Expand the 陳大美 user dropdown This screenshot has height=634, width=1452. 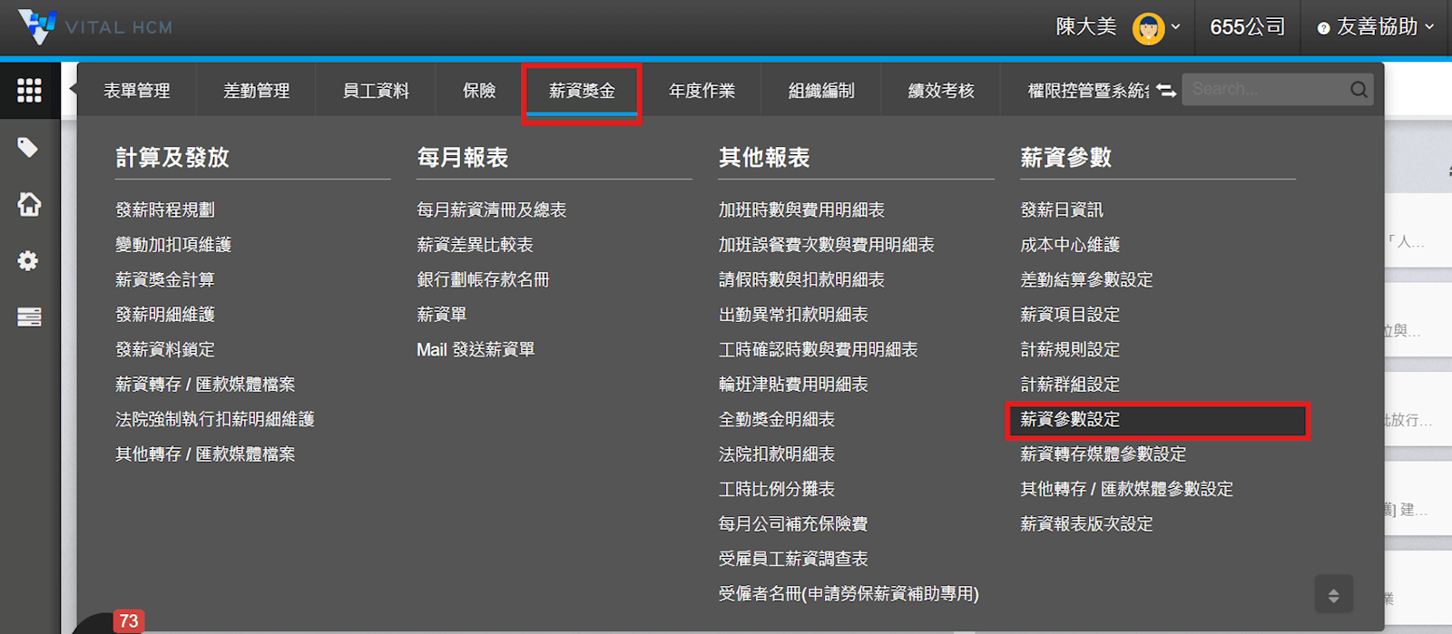(x=1176, y=27)
